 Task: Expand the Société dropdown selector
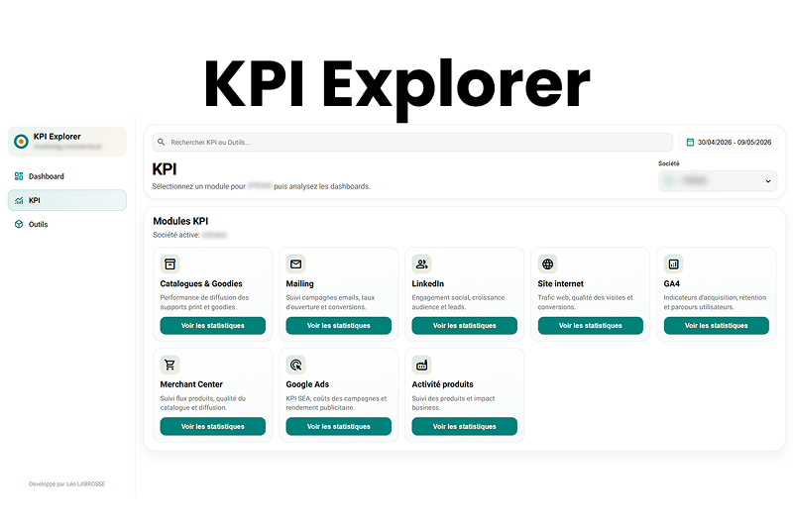coord(718,181)
